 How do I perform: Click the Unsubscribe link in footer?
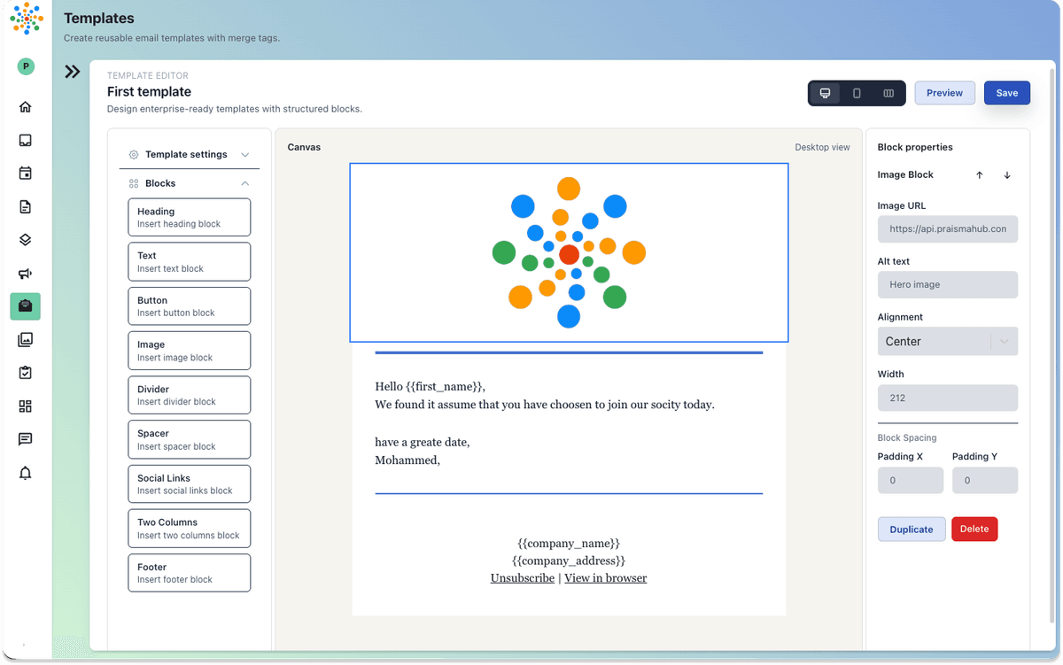[522, 578]
